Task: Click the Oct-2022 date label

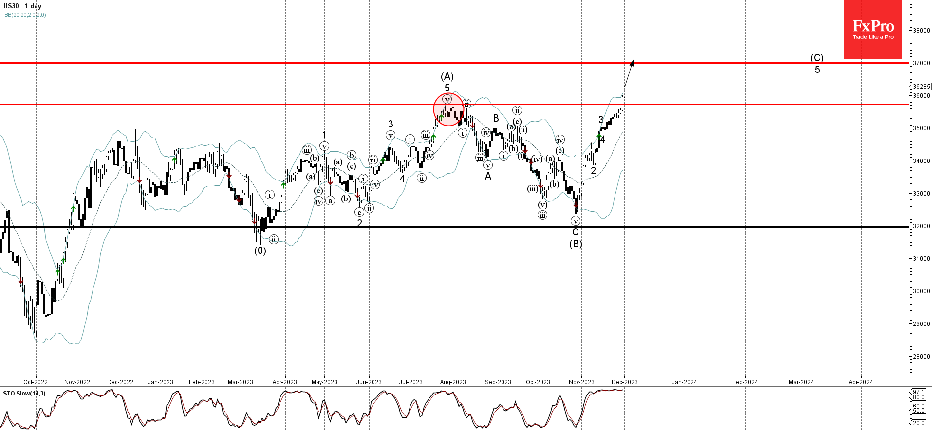Action: (36, 382)
